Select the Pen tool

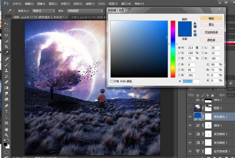click(6, 105)
